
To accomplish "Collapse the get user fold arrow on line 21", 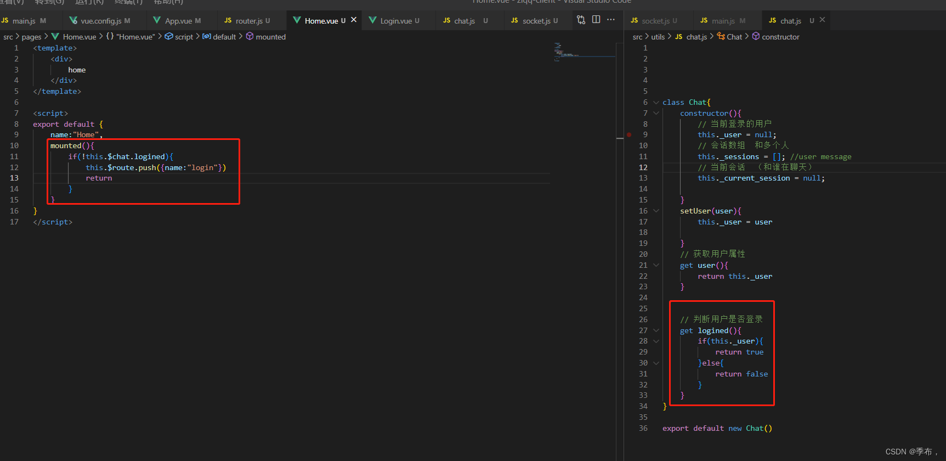I will 656,265.
